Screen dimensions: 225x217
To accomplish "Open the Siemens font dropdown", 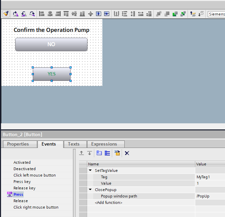I will coord(216,14).
